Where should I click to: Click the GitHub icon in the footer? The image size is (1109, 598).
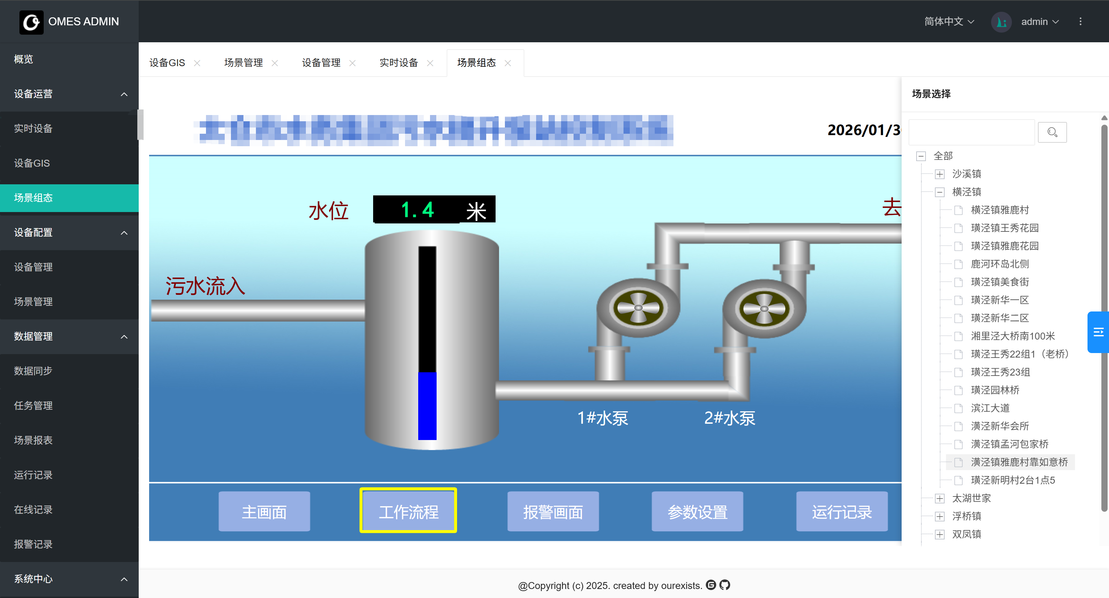(x=725, y=585)
